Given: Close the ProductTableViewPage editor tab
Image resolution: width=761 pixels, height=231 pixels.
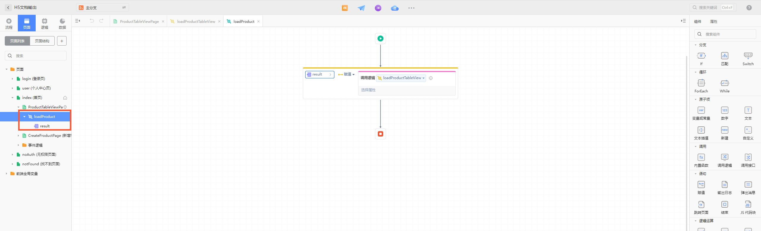Looking at the screenshot, I should [163, 21].
